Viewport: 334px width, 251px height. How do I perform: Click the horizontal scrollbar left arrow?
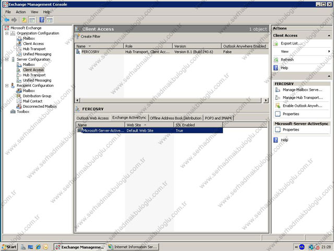pyautogui.click(x=78, y=100)
